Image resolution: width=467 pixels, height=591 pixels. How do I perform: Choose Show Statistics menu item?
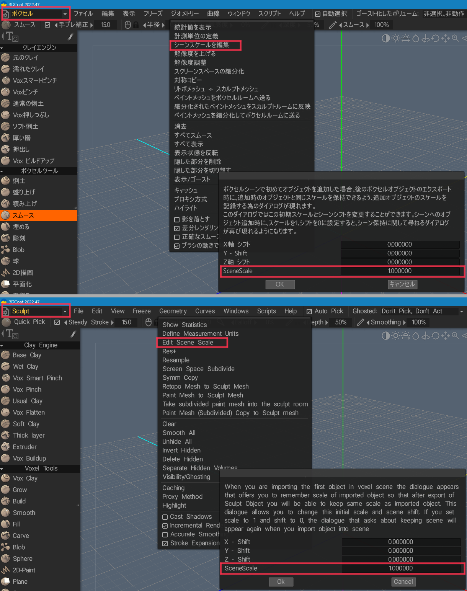(185, 325)
